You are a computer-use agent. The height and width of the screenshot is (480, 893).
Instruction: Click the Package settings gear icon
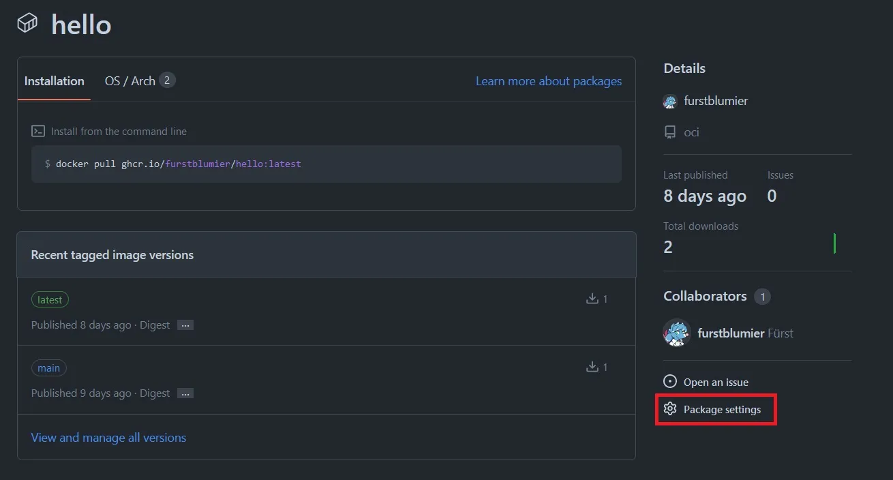tap(670, 409)
